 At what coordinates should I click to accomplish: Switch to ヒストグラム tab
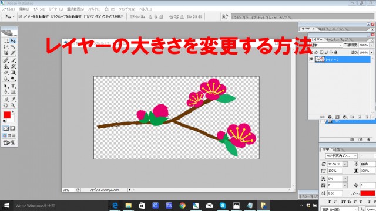coord(336,29)
